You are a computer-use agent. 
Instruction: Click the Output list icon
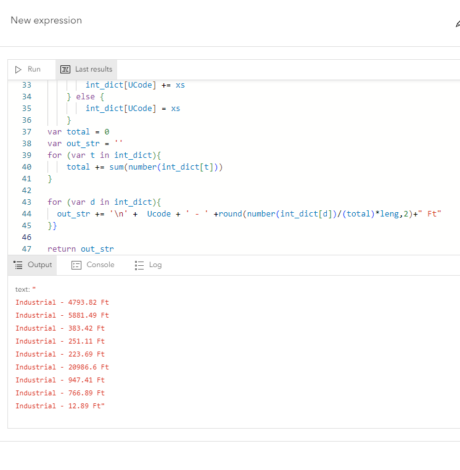[18, 265]
